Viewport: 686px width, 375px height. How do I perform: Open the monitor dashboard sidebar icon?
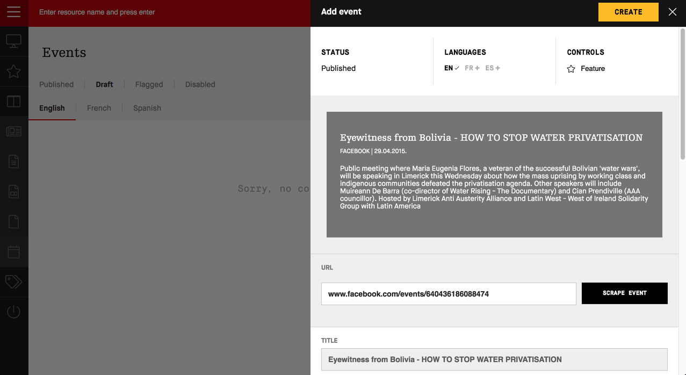pyautogui.click(x=14, y=41)
